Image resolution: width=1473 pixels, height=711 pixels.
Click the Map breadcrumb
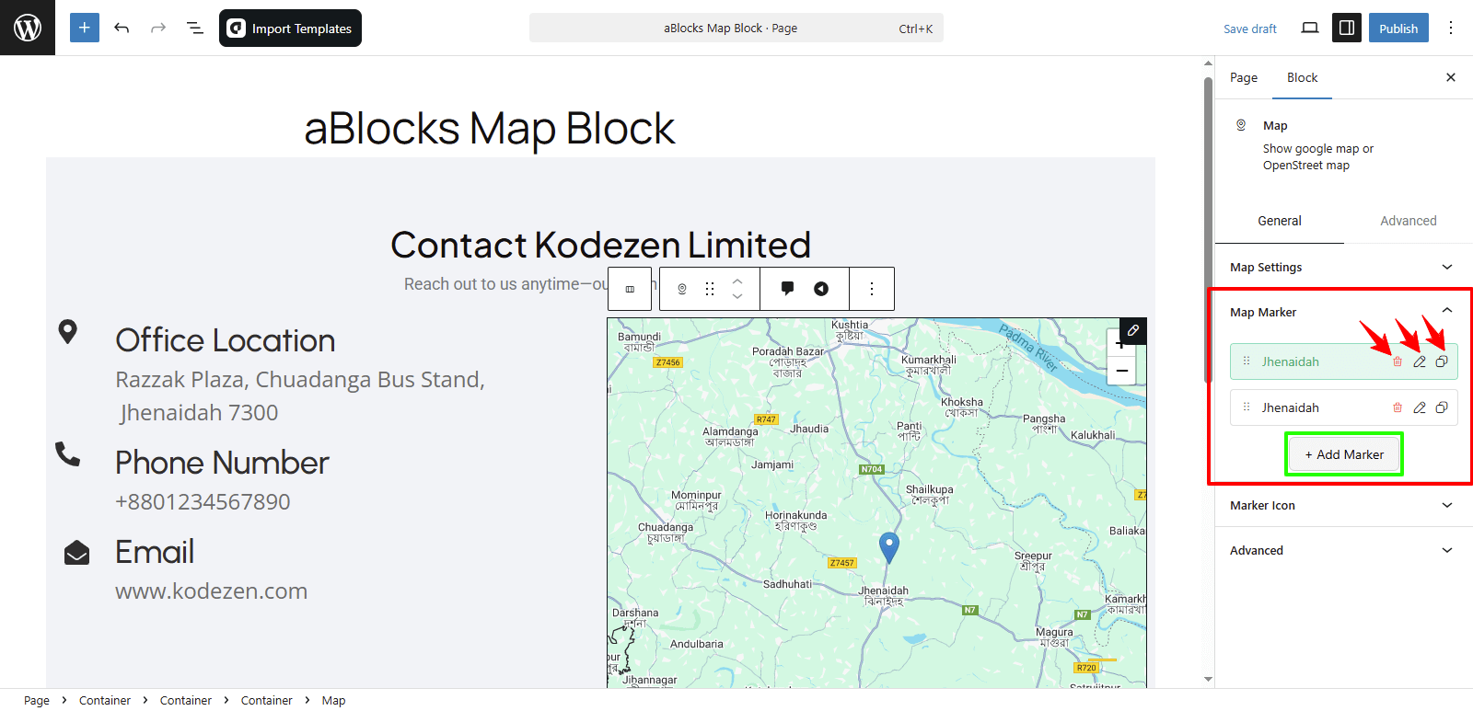pos(333,701)
